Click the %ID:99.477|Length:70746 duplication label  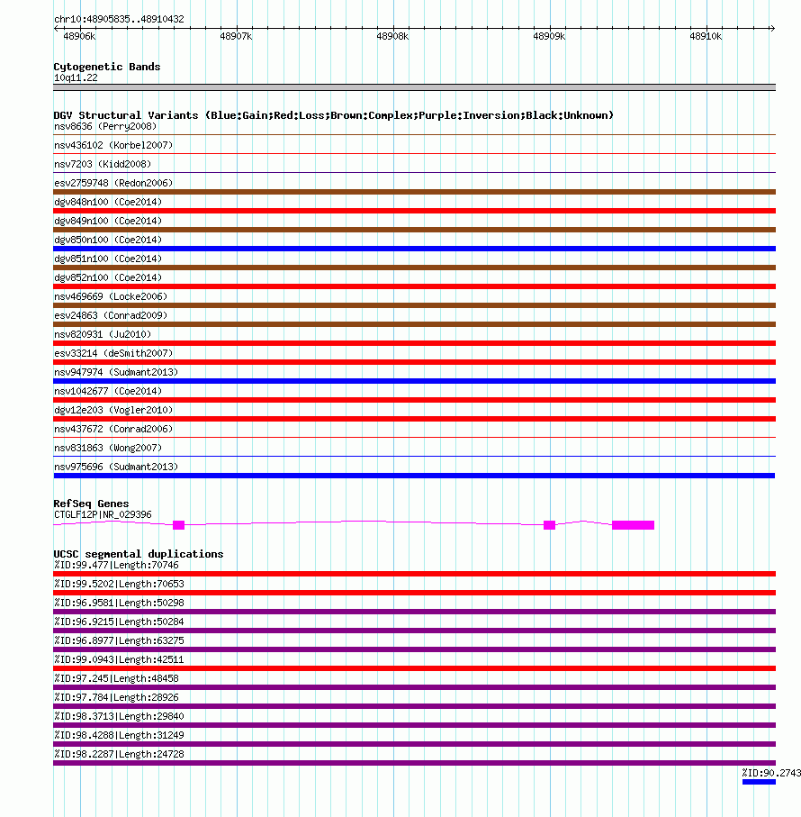(116, 566)
